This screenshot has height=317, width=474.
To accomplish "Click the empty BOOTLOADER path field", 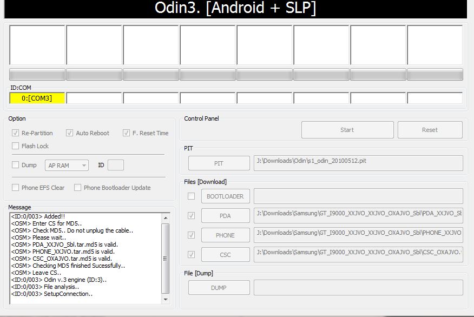I will tap(358, 196).
